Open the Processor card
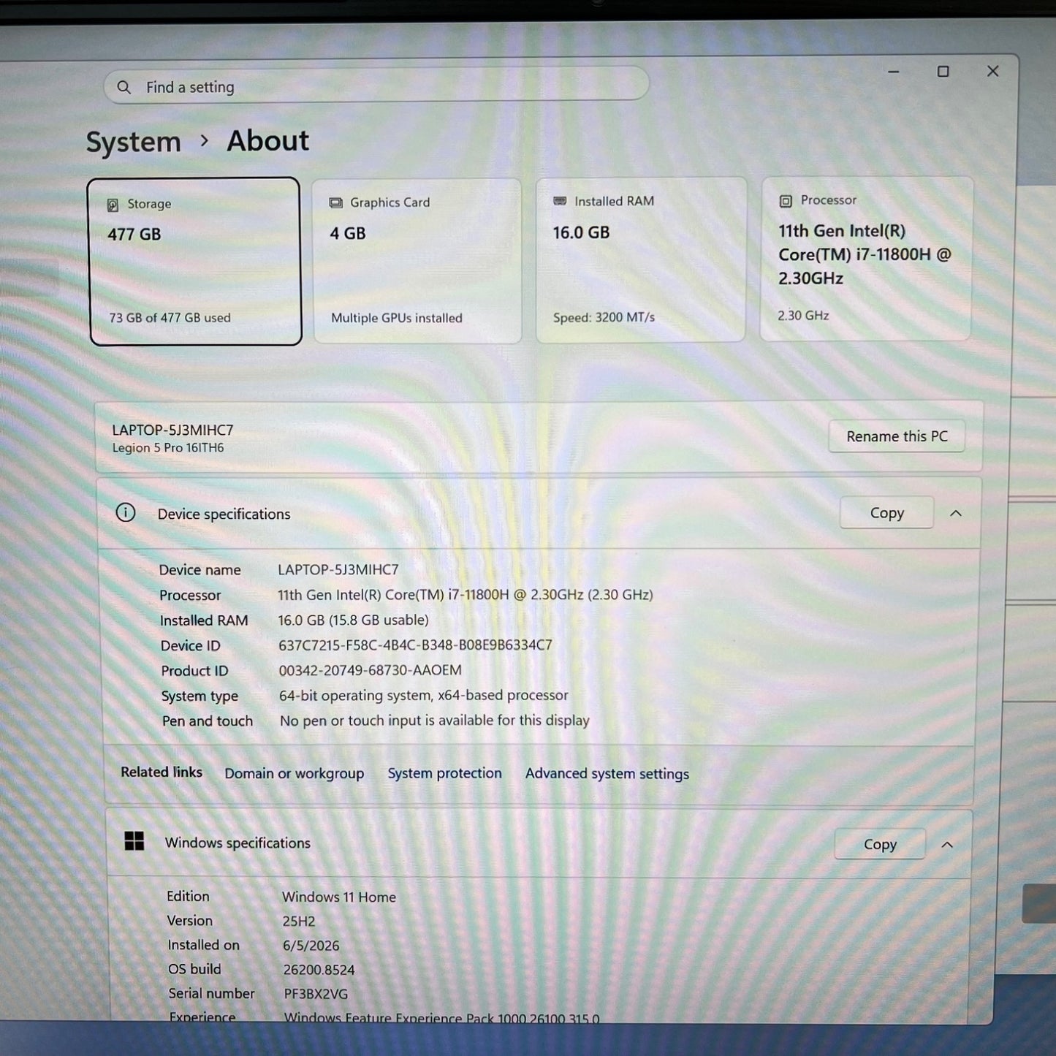 (x=866, y=259)
